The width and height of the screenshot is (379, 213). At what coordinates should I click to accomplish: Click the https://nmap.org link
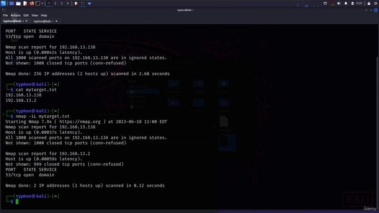[x=80, y=121]
